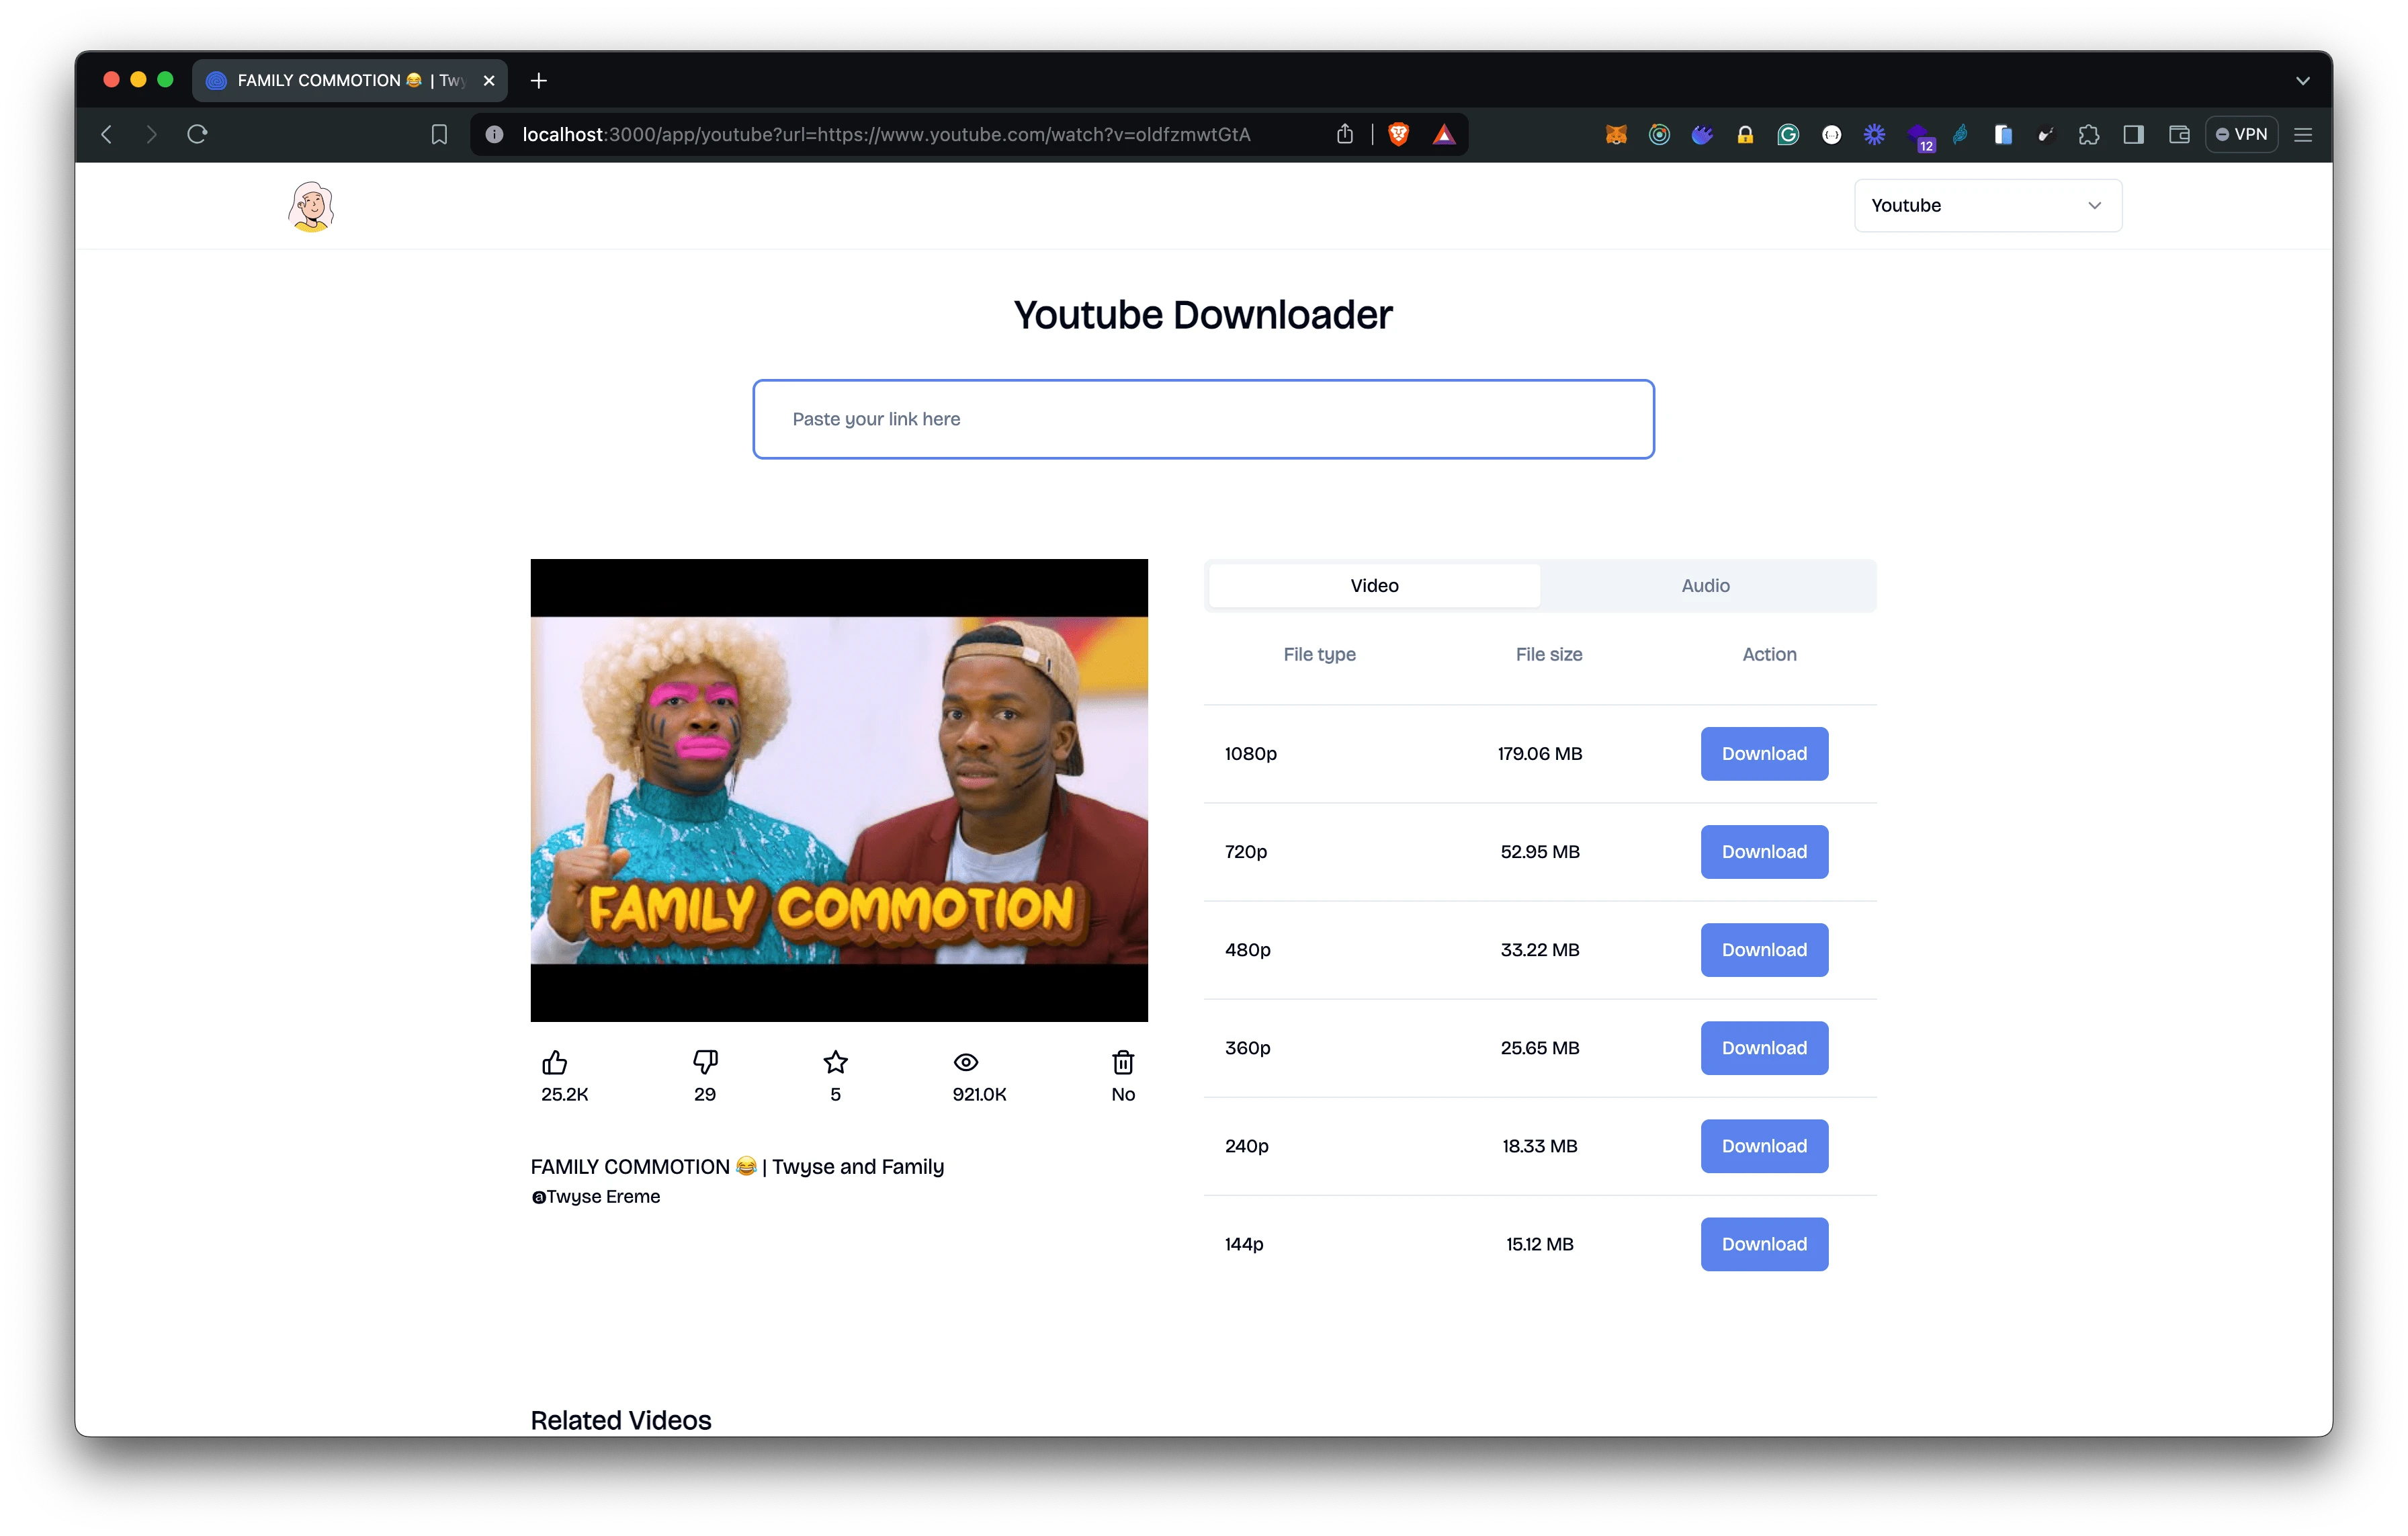Click the share icon in address bar
The height and width of the screenshot is (1536, 2408).
[1344, 134]
